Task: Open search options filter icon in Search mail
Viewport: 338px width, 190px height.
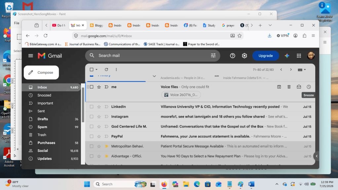Action: coord(213,56)
